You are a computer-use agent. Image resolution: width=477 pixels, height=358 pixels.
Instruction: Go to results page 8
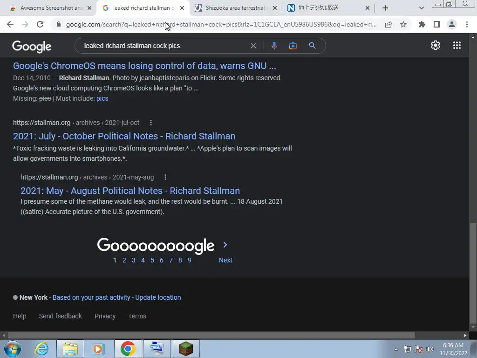tap(180, 260)
